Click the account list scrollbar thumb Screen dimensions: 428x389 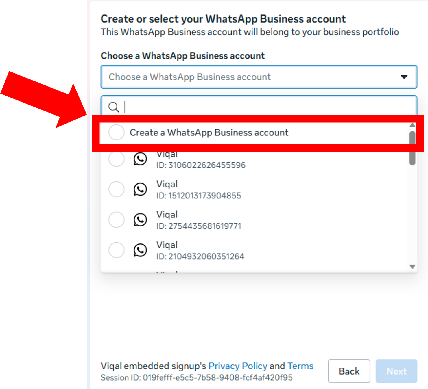coord(412,148)
